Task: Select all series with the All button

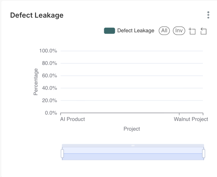Action: 164,31
